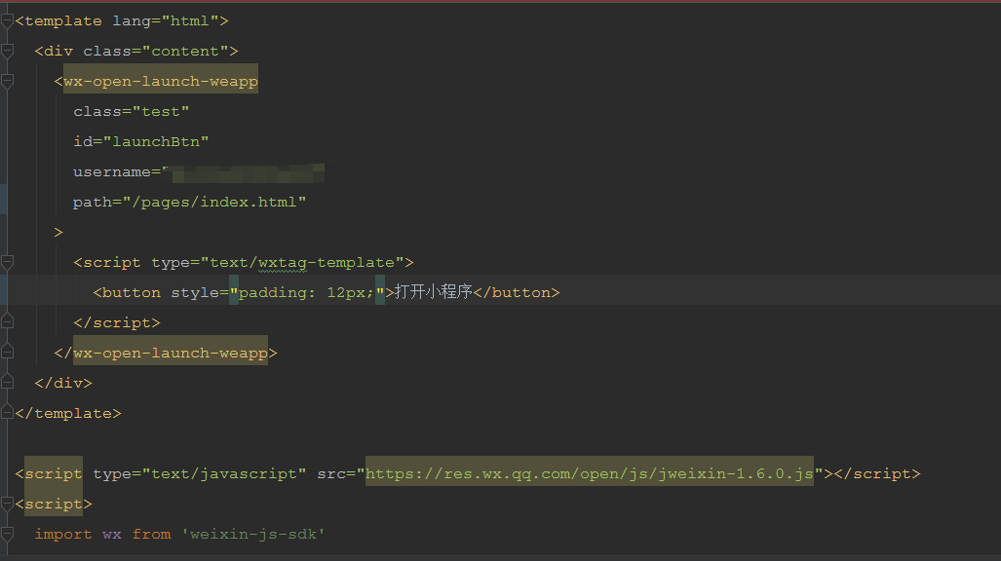The height and width of the screenshot is (561, 1001).
Task: Click the fold-end marker beside closing /div
Action: (7, 383)
